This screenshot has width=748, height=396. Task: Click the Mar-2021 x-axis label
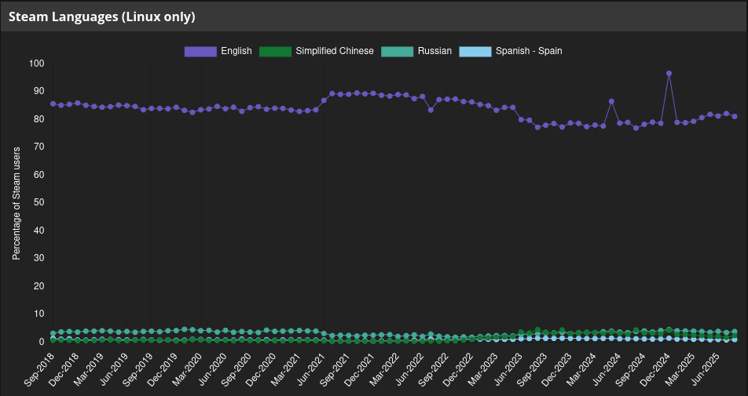[x=286, y=370]
